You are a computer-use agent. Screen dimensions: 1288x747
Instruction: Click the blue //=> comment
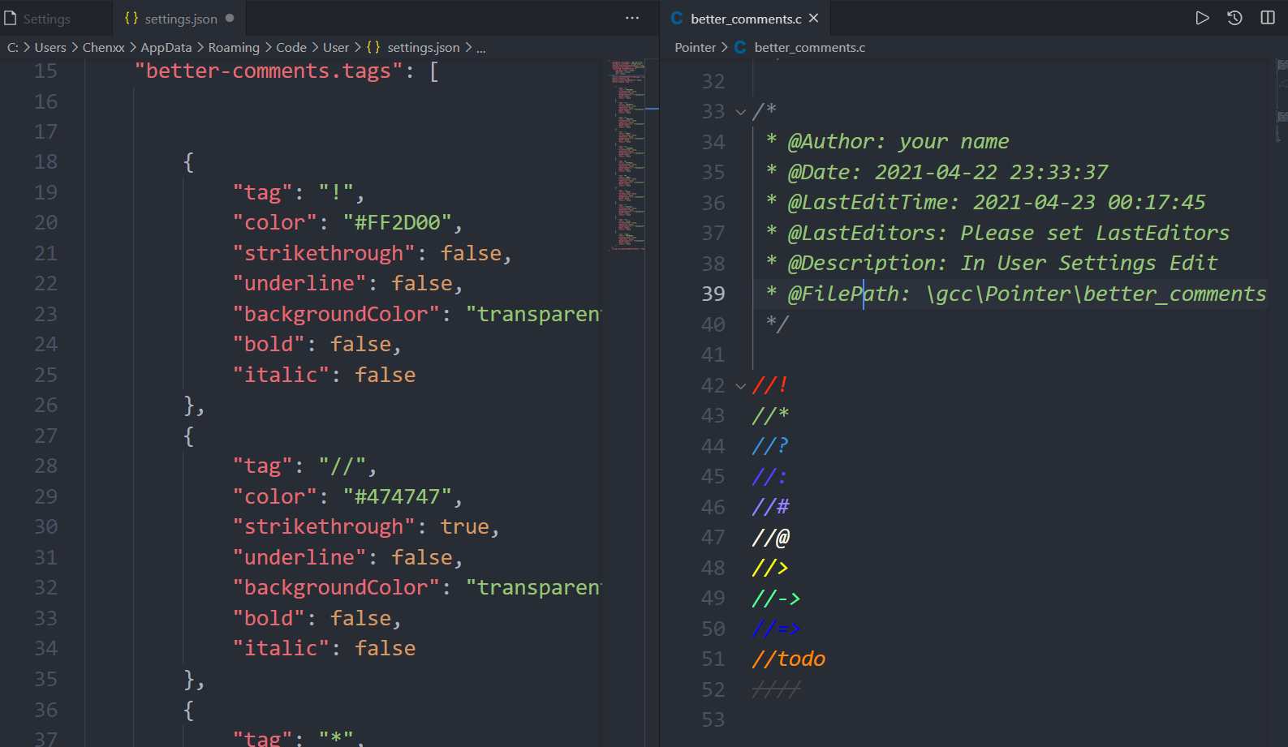click(777, 628)
